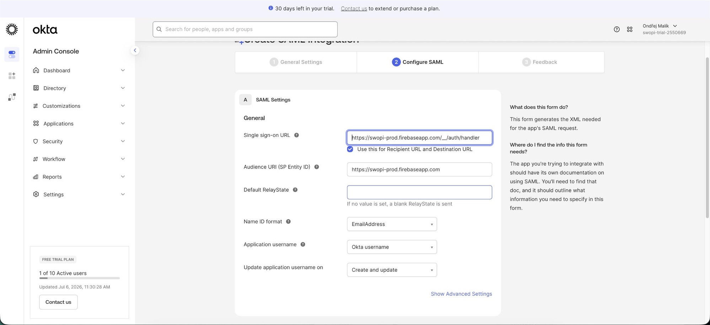
Task: Click the FREE TRIAL PLAN badge
Action: [x=58, y=259]
